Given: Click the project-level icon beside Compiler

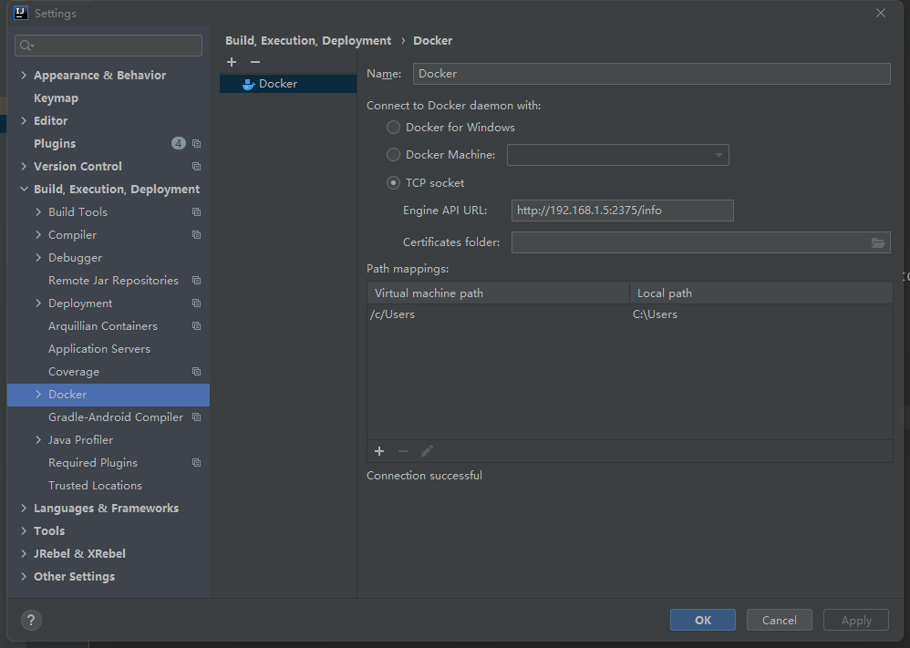Looking at the screenshot, I should (x=196, y=235).
